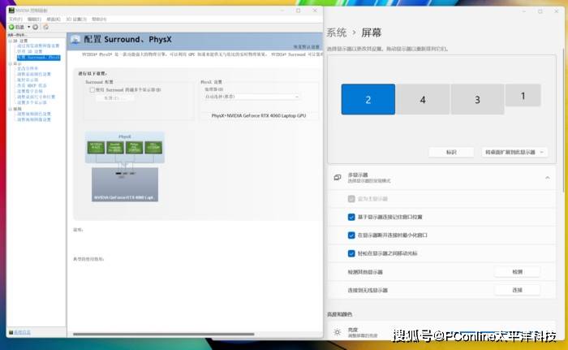Select display 1 rectangle in Settings

coord(523,95)
